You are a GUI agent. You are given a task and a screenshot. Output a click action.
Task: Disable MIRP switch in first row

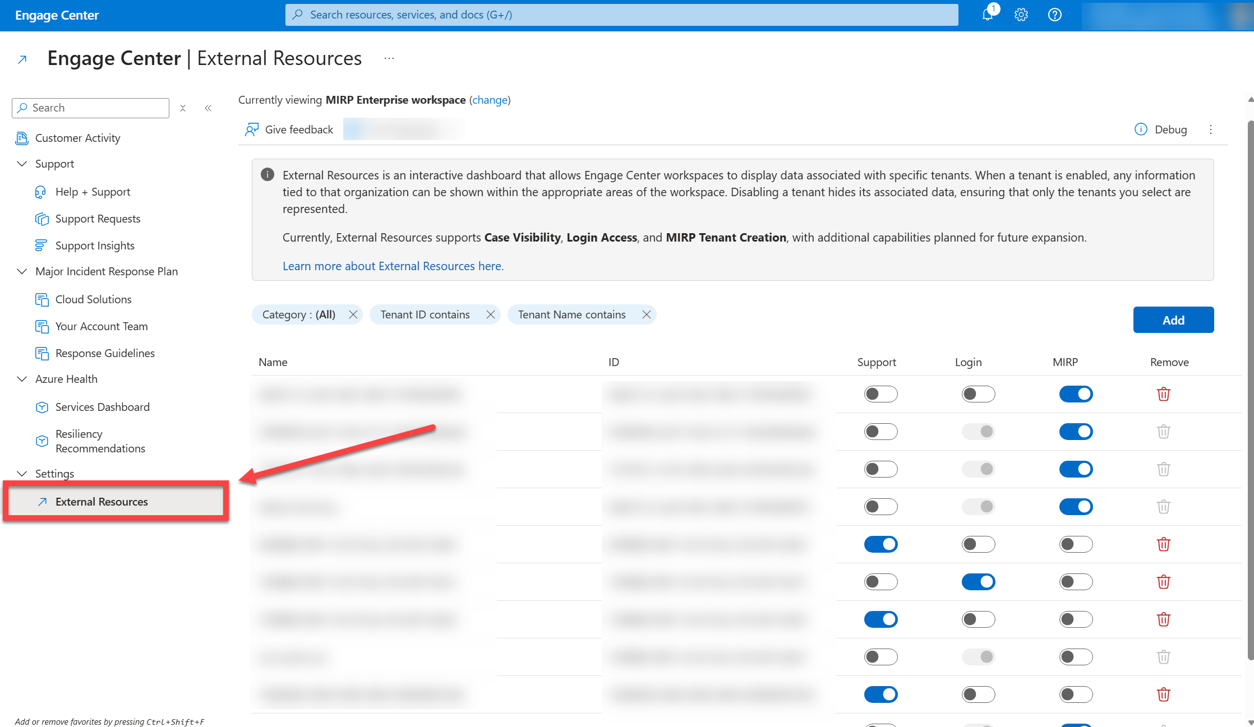pos(1076,394)
